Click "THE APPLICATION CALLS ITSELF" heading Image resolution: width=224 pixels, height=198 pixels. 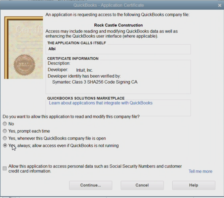[77, 43]
